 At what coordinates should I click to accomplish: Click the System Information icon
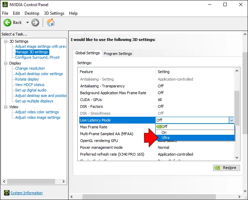tap(6, 193)
